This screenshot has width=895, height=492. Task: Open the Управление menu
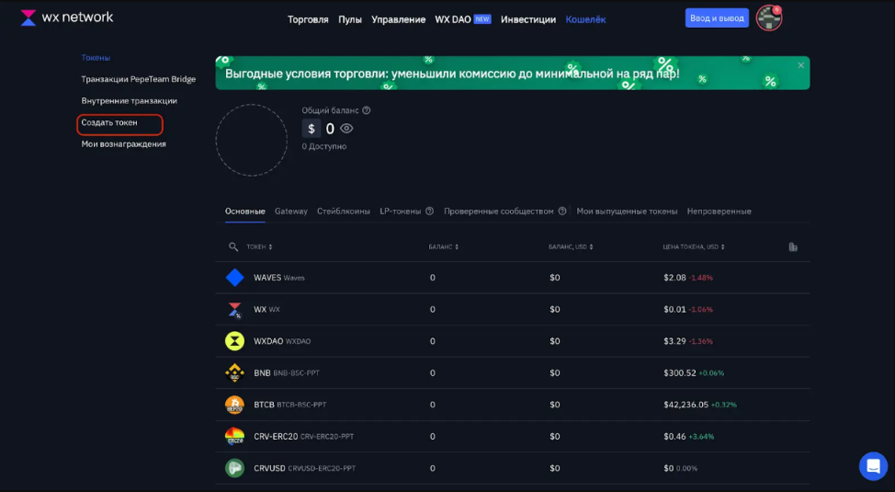click(x=399, y=19)
